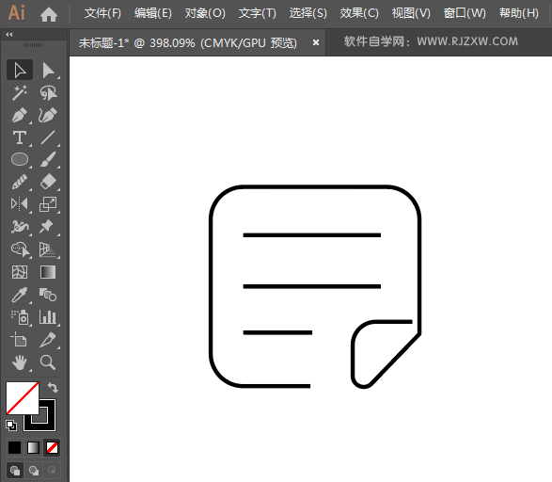Click the white fill color swatch

23,398
